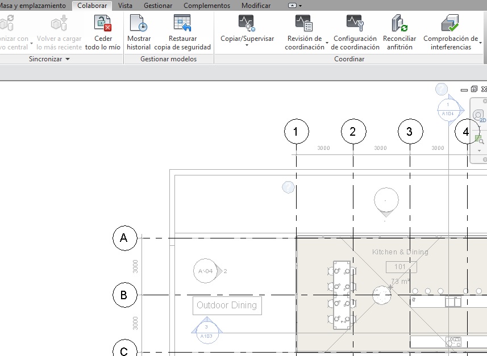The height and width of the screenshot is (356, 487).
Task: Open the Revisión de coordinación dropdown arrow
Action: coord(327,43)
